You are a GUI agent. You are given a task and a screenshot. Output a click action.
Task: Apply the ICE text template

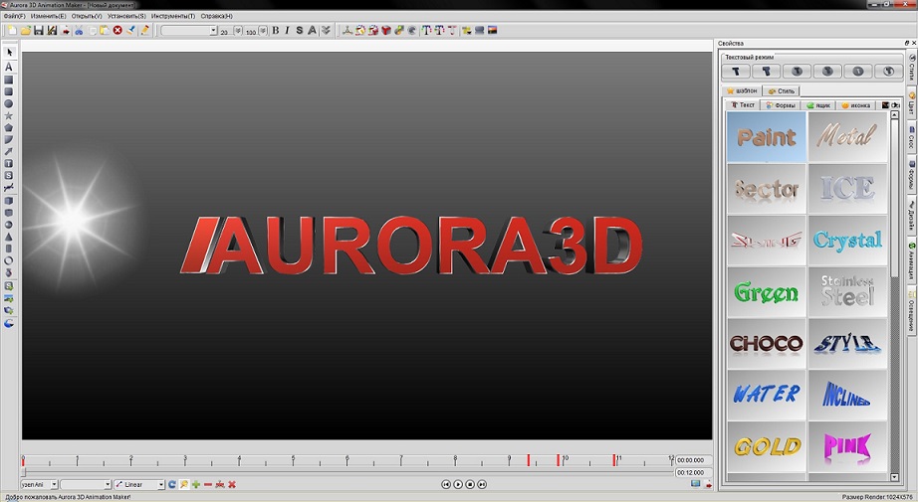coord(847,188)
